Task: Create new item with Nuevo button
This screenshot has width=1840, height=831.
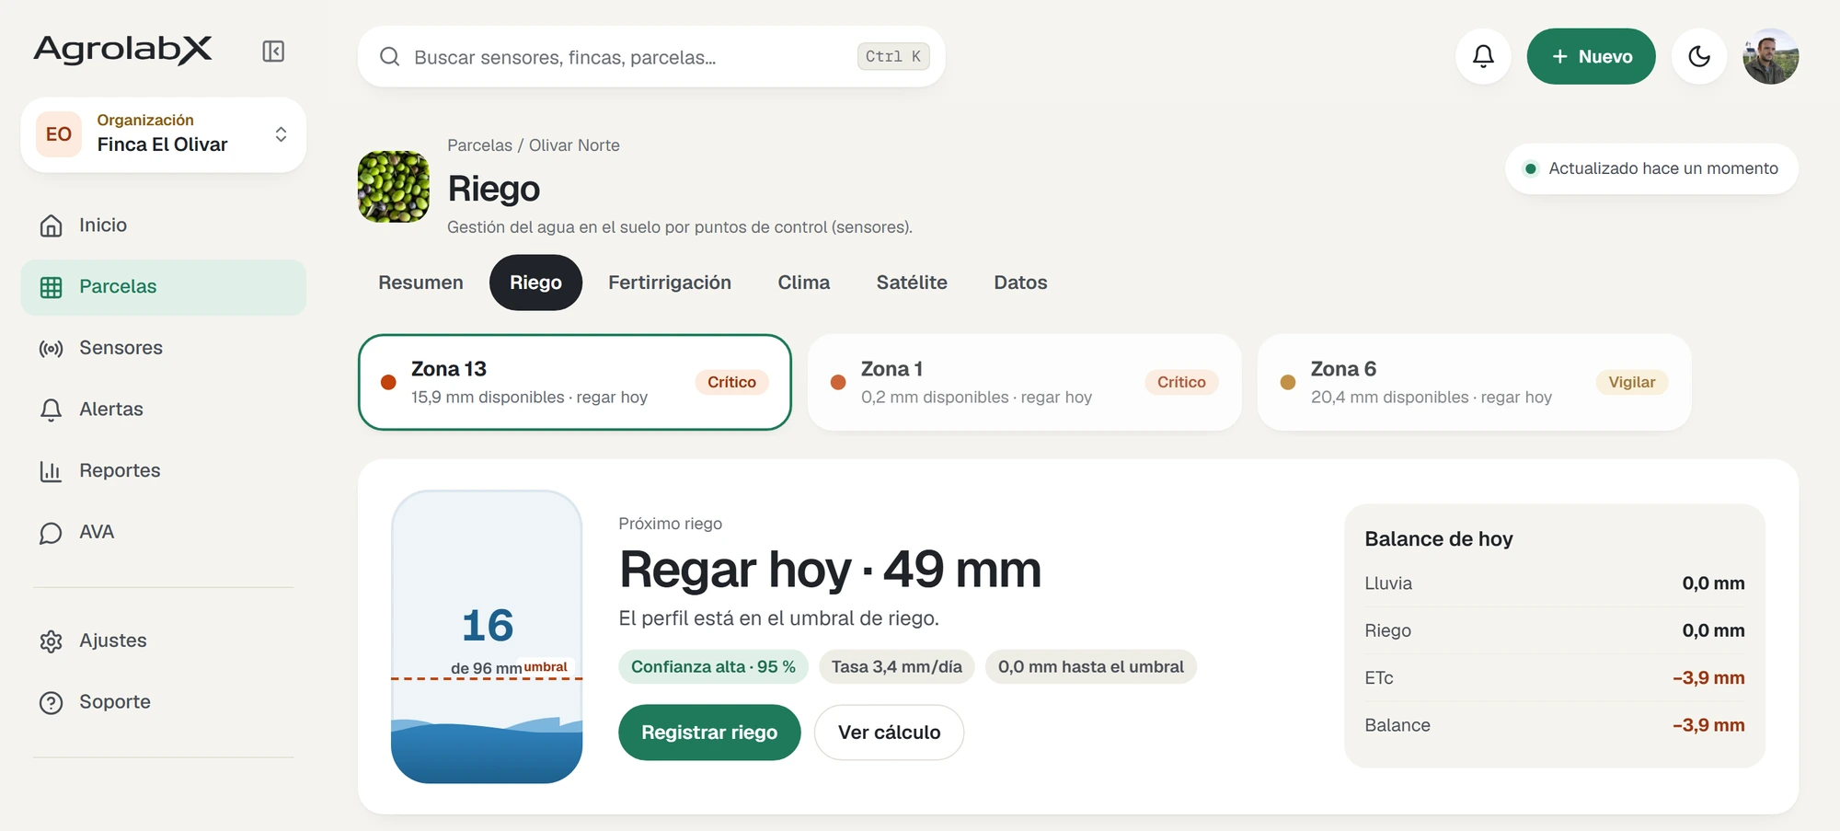Action: pos(1592,56)
